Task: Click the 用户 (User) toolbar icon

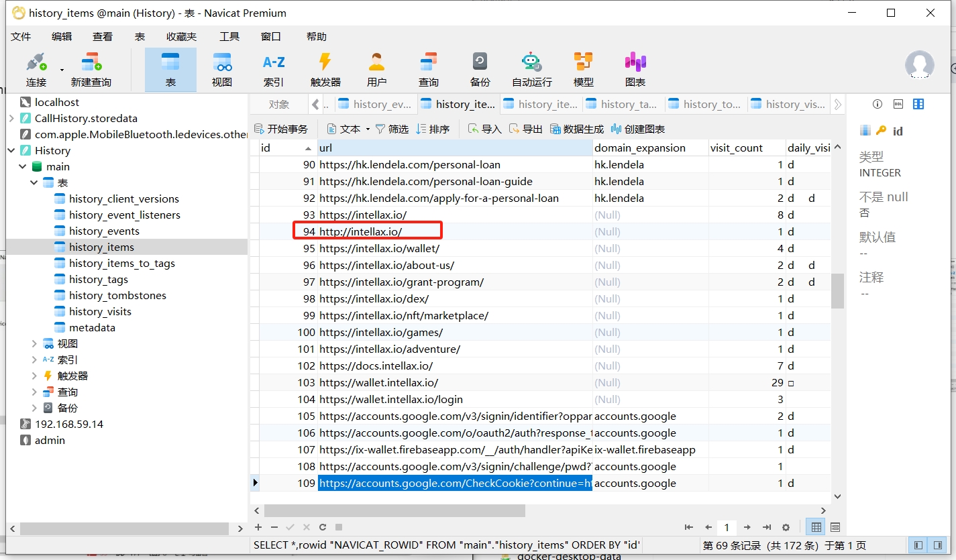Action: [376, 69]
